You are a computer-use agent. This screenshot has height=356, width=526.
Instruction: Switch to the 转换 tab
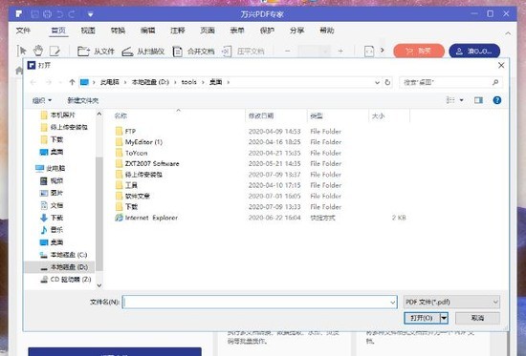pos(118,31)
